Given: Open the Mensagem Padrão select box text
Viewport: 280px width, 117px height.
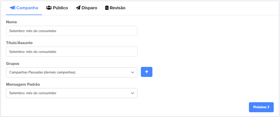Looking at the screenshot, I should [33, 93].
